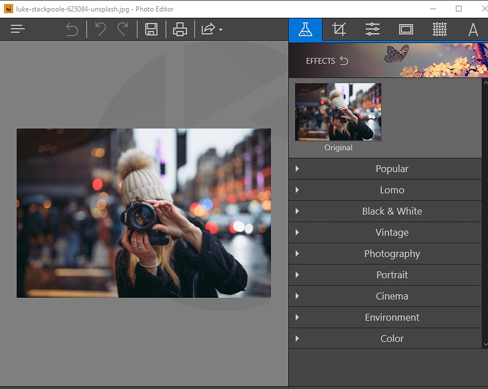Expand the Color effects category
488x389 pixels.
click(x=385, y=339)
